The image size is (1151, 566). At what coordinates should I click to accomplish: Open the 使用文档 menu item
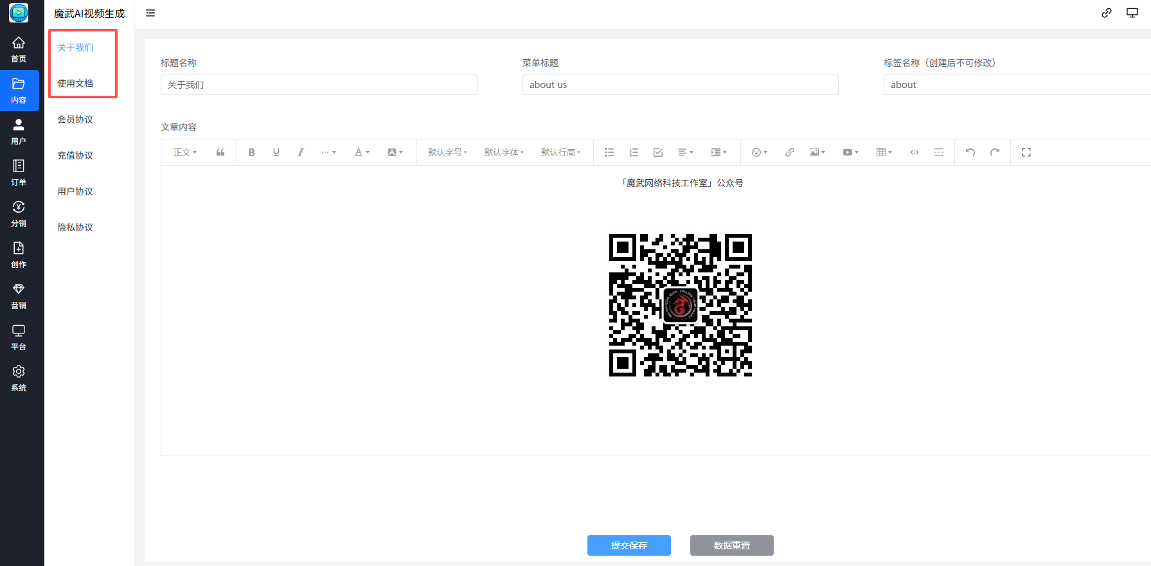75,84
